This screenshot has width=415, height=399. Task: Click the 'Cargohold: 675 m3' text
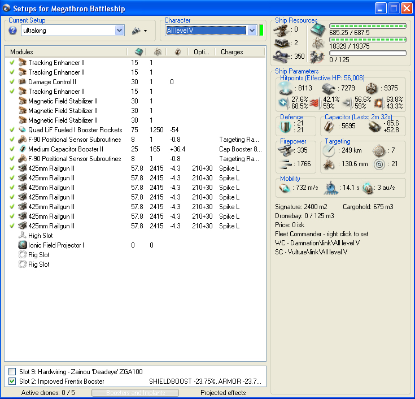coord(368,207)
